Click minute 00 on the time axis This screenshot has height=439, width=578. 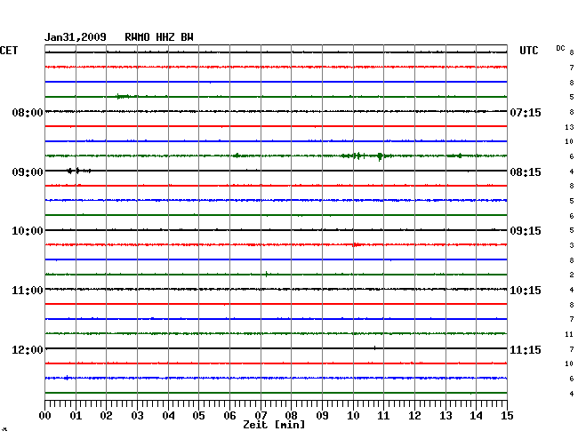pyautogui.click(x=45, y=416)
